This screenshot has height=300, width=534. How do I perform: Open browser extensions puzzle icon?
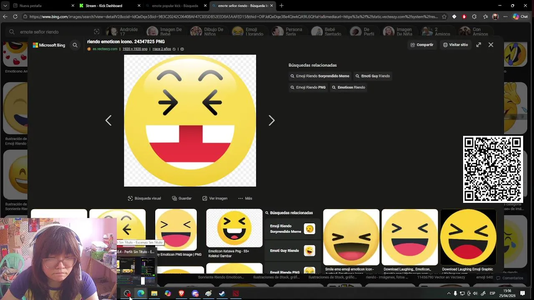pyautogui.click(x=474, y=17)
